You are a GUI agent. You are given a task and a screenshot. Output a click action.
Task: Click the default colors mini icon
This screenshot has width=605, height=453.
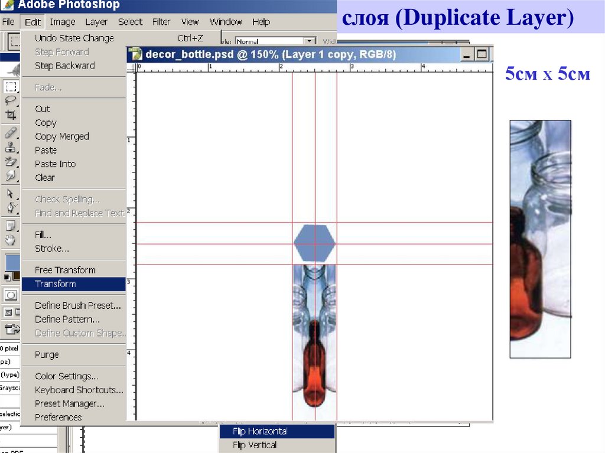[x=7, y=277]
